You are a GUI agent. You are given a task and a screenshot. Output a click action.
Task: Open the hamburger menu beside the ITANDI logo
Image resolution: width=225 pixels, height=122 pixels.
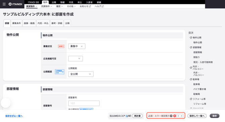4,4
